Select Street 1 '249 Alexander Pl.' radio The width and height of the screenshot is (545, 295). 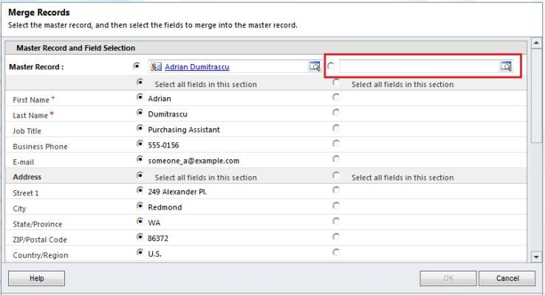point(140,190)
